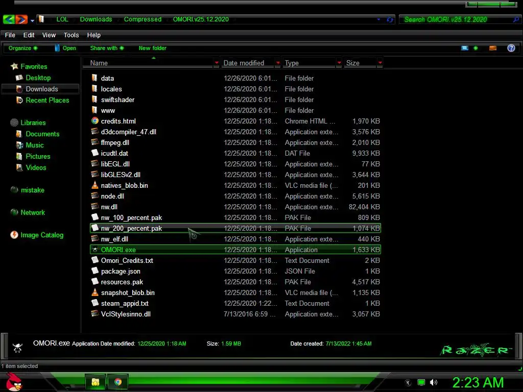Click the green Back arrow button

[9, 19]
